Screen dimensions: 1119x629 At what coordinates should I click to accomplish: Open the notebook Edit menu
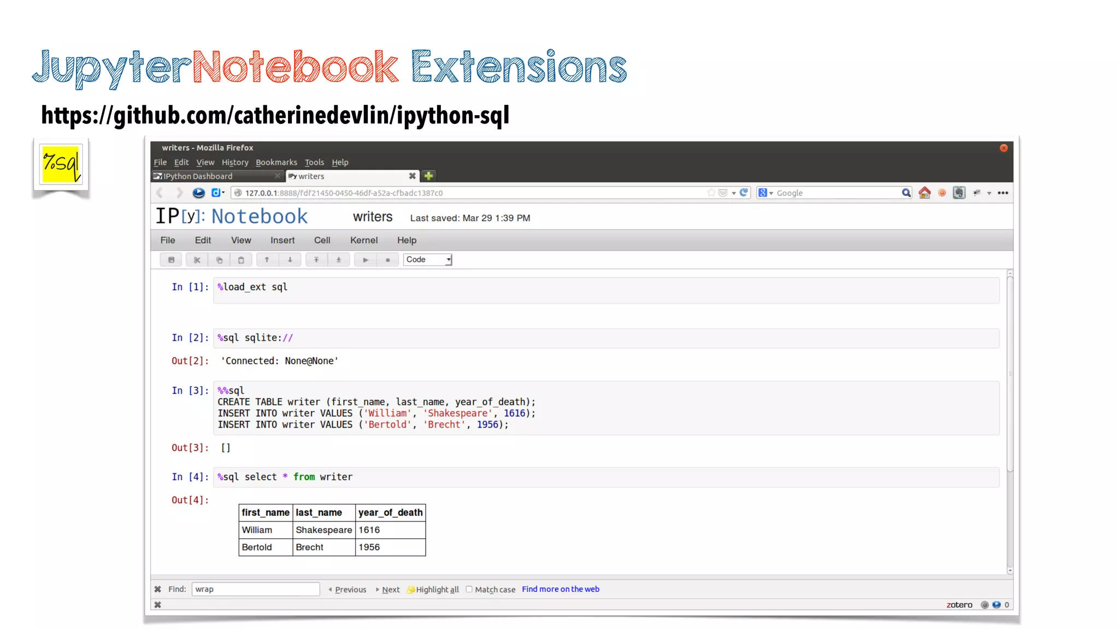(203, 240)
